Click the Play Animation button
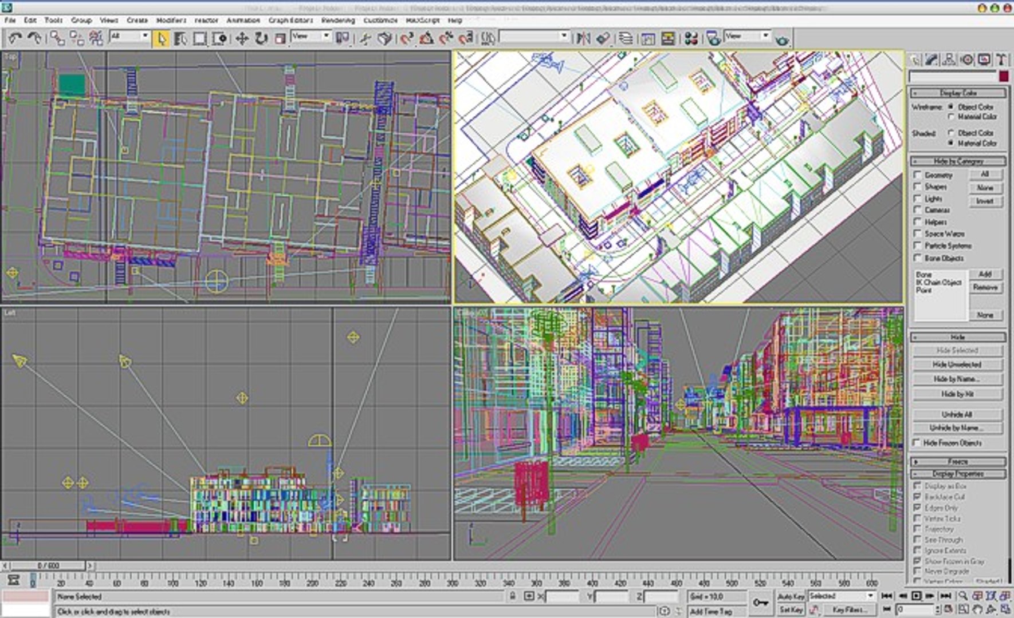Screen dimensions: 1014x618 (x=917, y=596)
